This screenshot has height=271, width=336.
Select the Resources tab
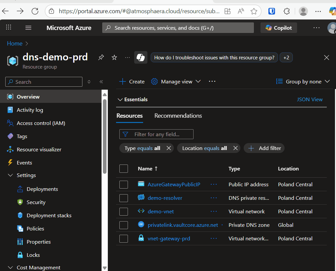click(x=130, y=116)
